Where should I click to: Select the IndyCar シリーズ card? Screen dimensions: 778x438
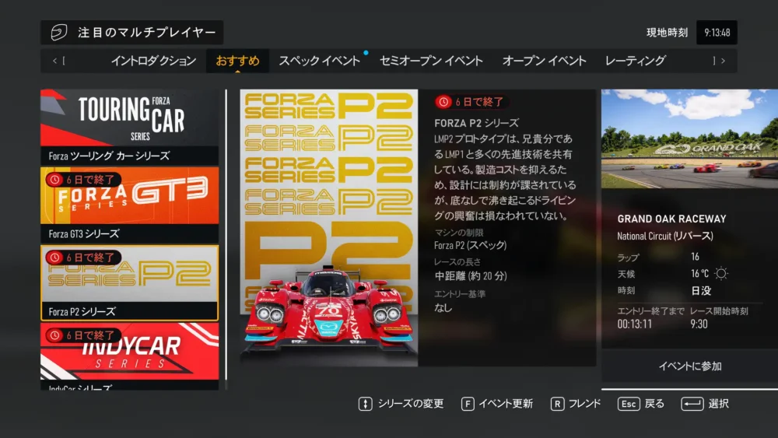pyautogui.click(x=129, y=356)
